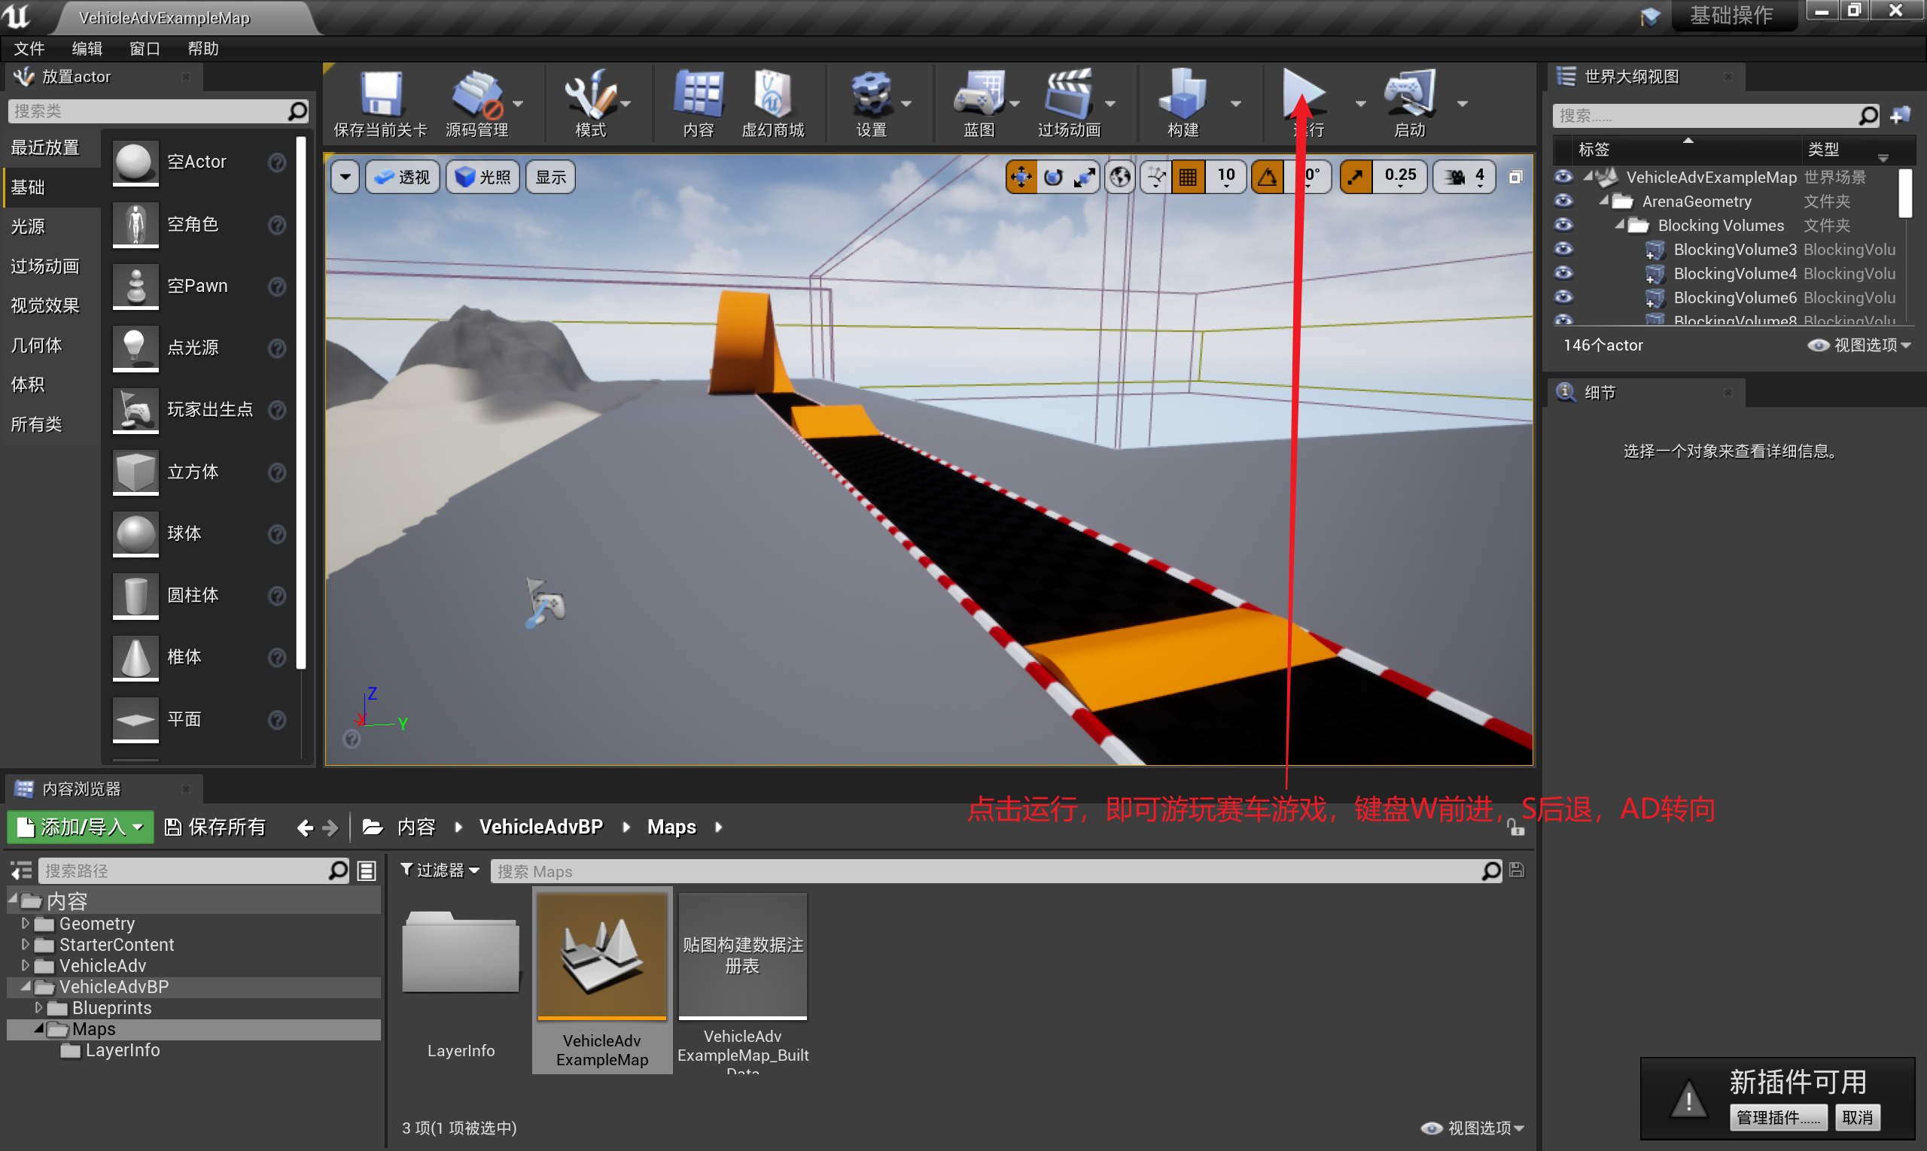
Task: Select the translate gizmo tool in viewport
Action: 1021,177
